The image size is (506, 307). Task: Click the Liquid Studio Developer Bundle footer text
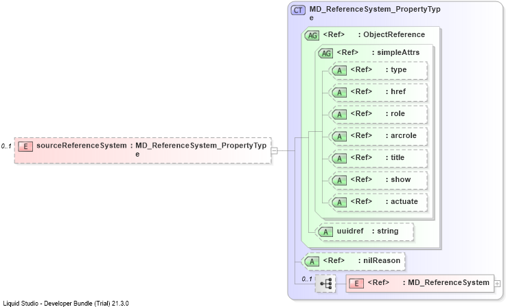tap(66, 304)
